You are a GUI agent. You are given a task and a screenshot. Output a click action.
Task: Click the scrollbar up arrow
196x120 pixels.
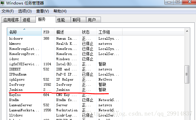[x=187, y=31]
